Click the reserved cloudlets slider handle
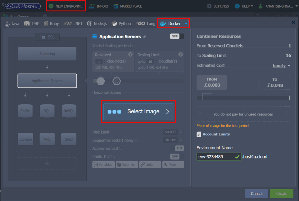Screen dimensions: 299x201 point(100,81)
